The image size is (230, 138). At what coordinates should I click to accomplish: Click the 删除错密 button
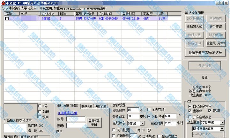click(195, 43)
